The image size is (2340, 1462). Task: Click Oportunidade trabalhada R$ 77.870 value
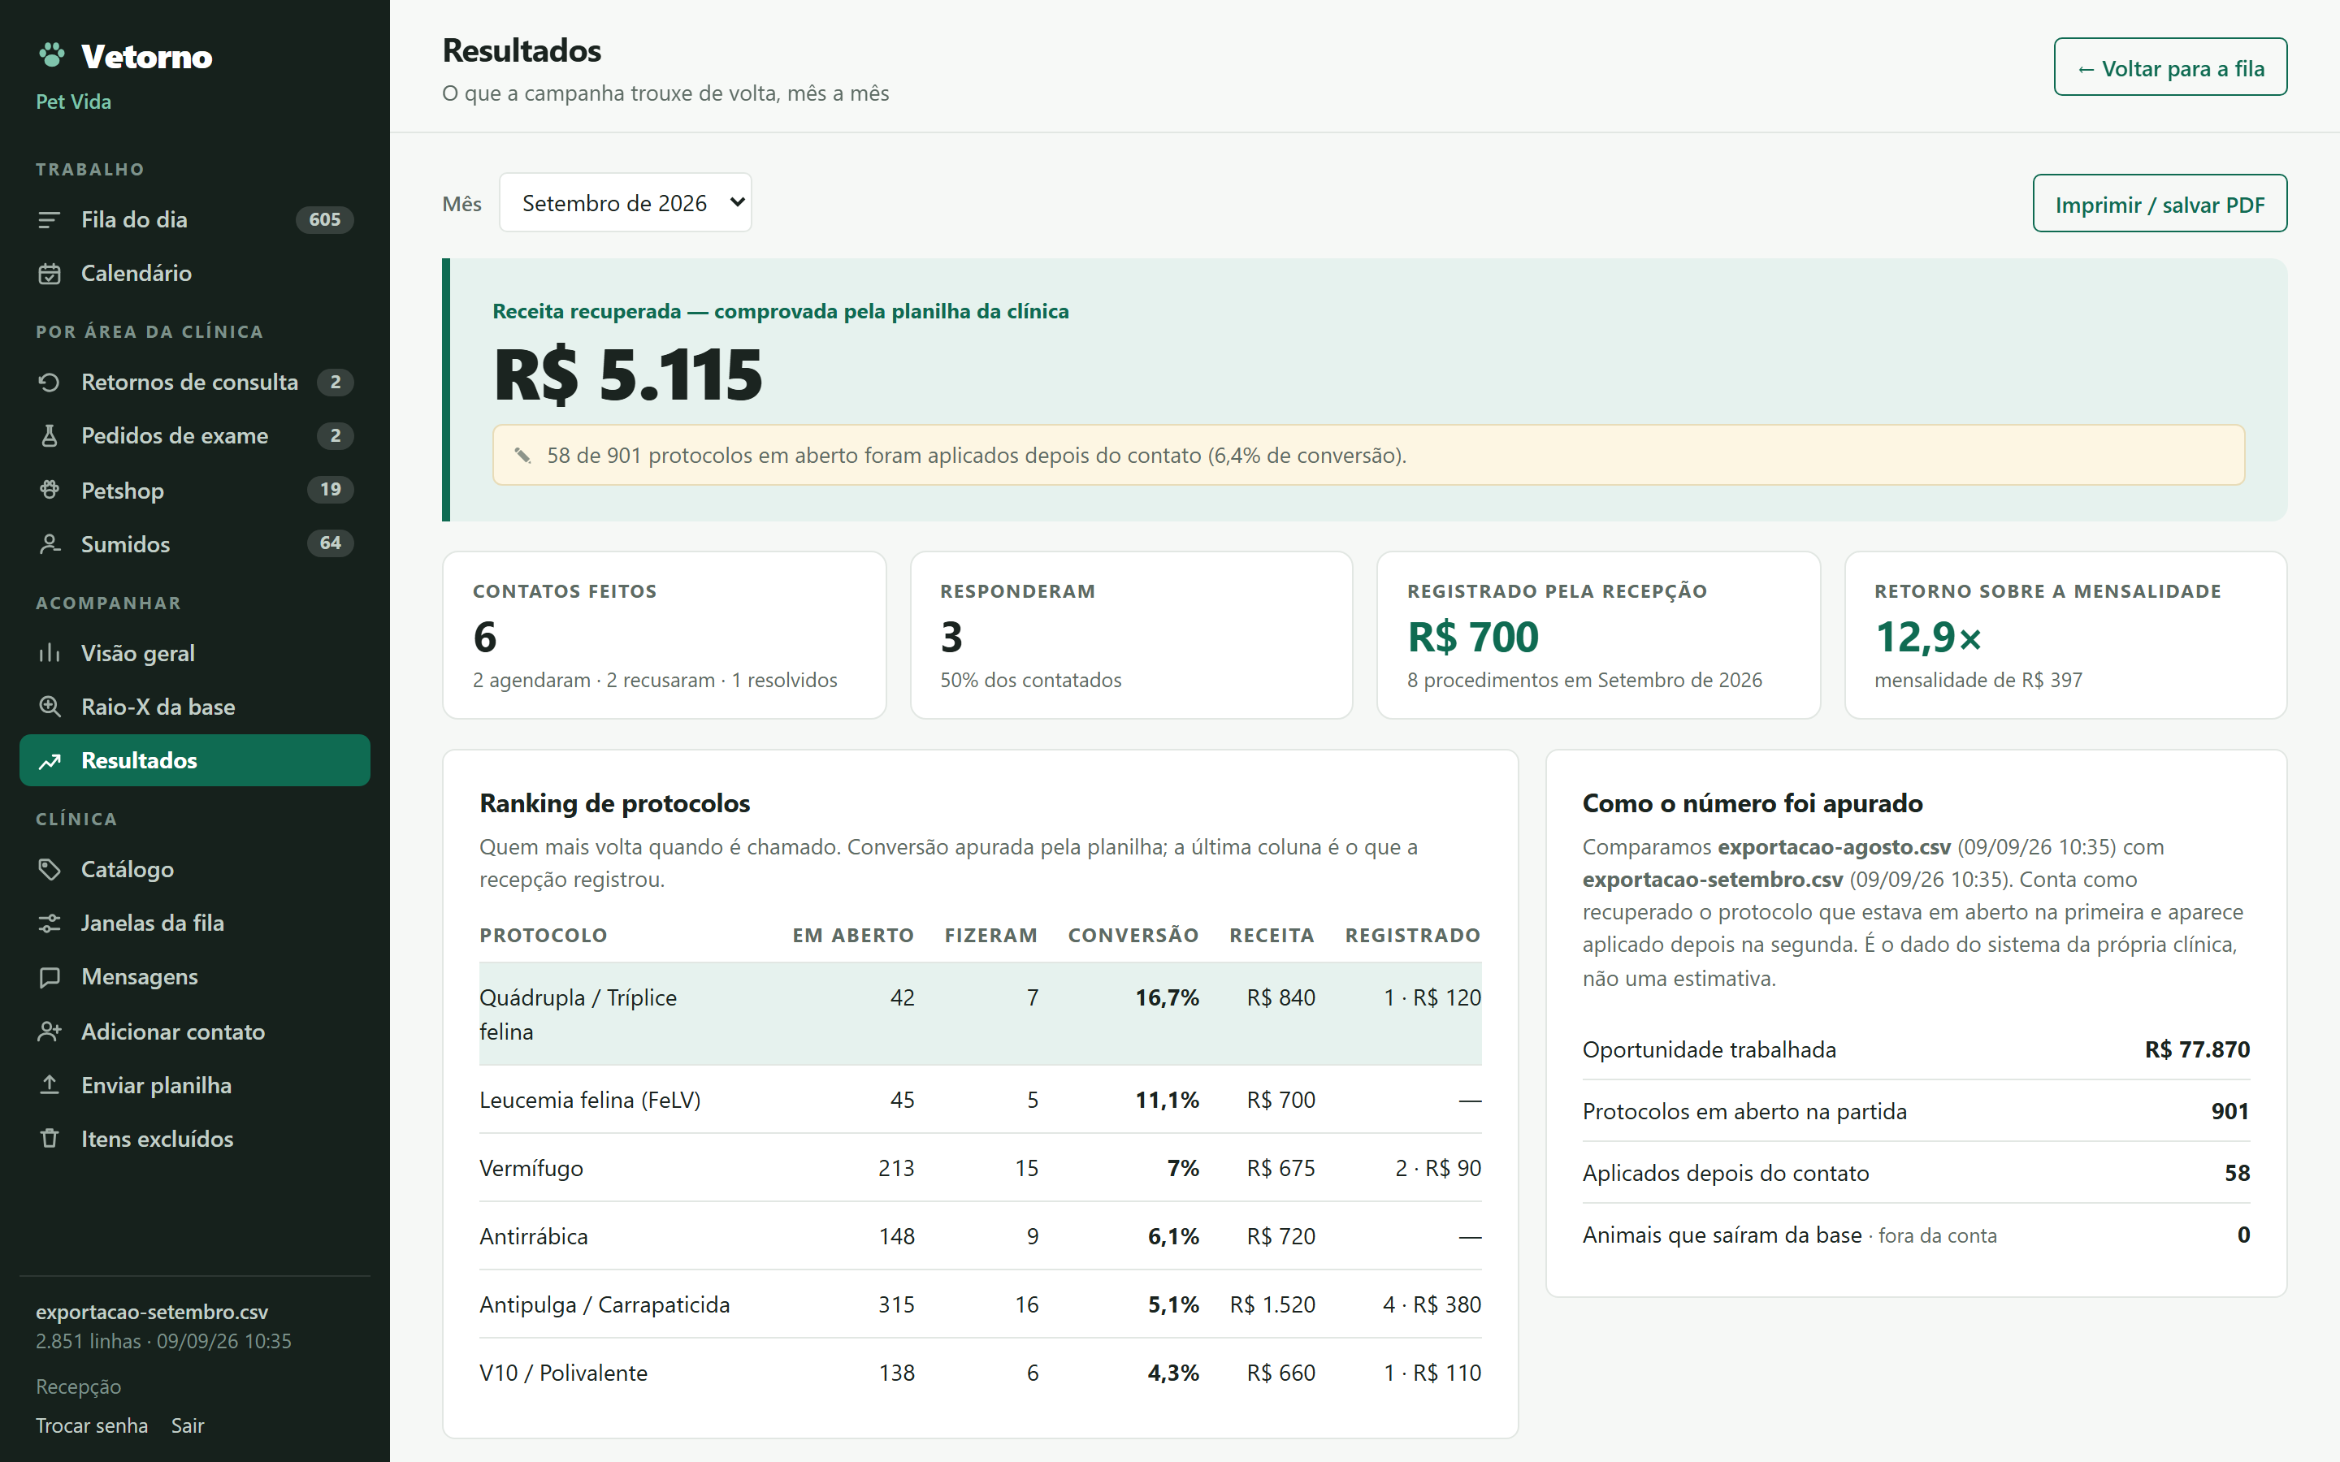tap(2197, 1049)
